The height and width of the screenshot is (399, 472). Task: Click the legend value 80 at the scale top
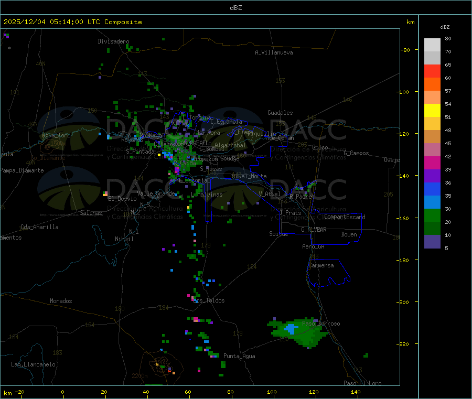click(448, 38)
